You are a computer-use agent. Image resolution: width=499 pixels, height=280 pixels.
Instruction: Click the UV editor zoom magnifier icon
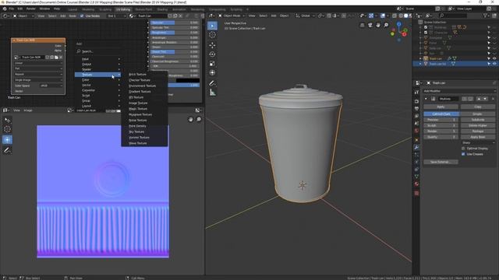tap(199, 119)
